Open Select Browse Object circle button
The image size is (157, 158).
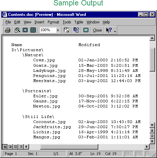coord(152,136)
